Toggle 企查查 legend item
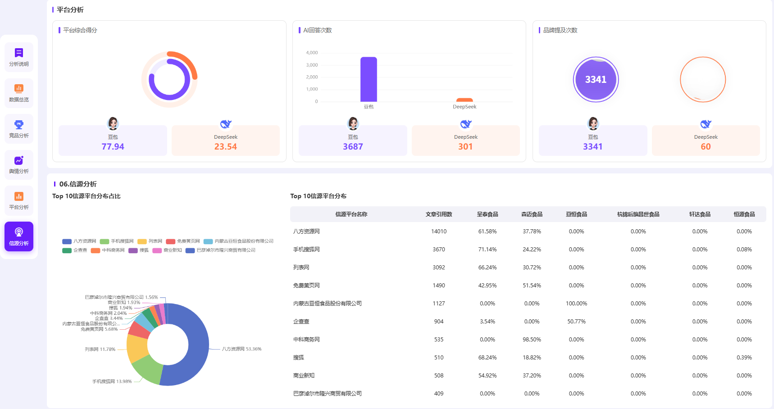Image resolution: width=774 pixels, height=409 pixels. click(x=75, y=250)
